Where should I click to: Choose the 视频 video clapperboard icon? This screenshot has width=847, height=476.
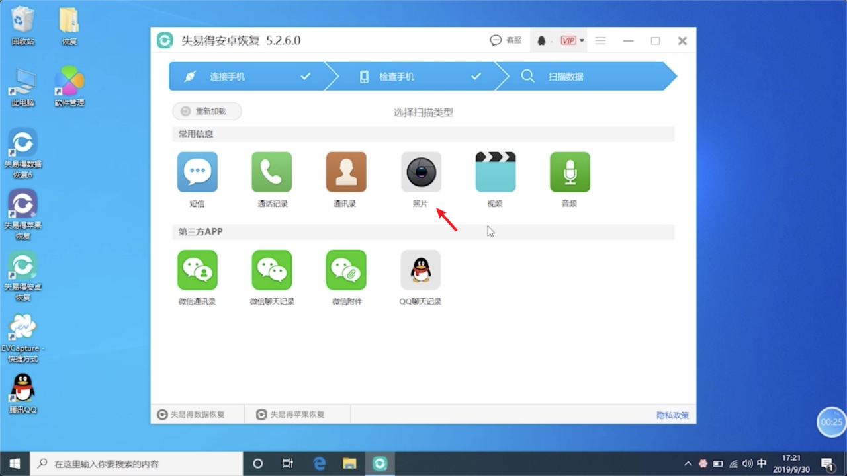click(x=496, y=172)
